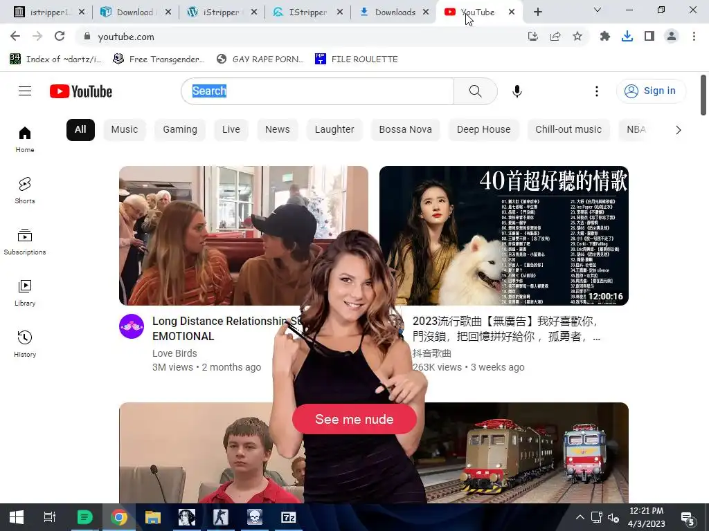Switch to the first istripper browser tab
Screen dimensions: 709x531
tap(49, 12)
